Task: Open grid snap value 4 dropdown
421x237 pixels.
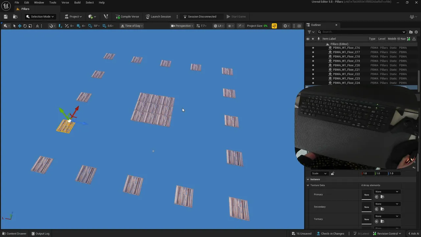Action: [84, 26]
